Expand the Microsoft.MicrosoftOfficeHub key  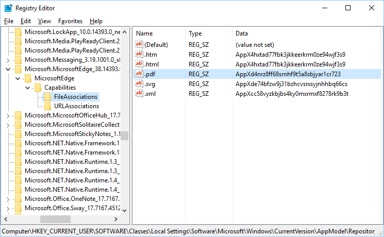click(8, 115)
